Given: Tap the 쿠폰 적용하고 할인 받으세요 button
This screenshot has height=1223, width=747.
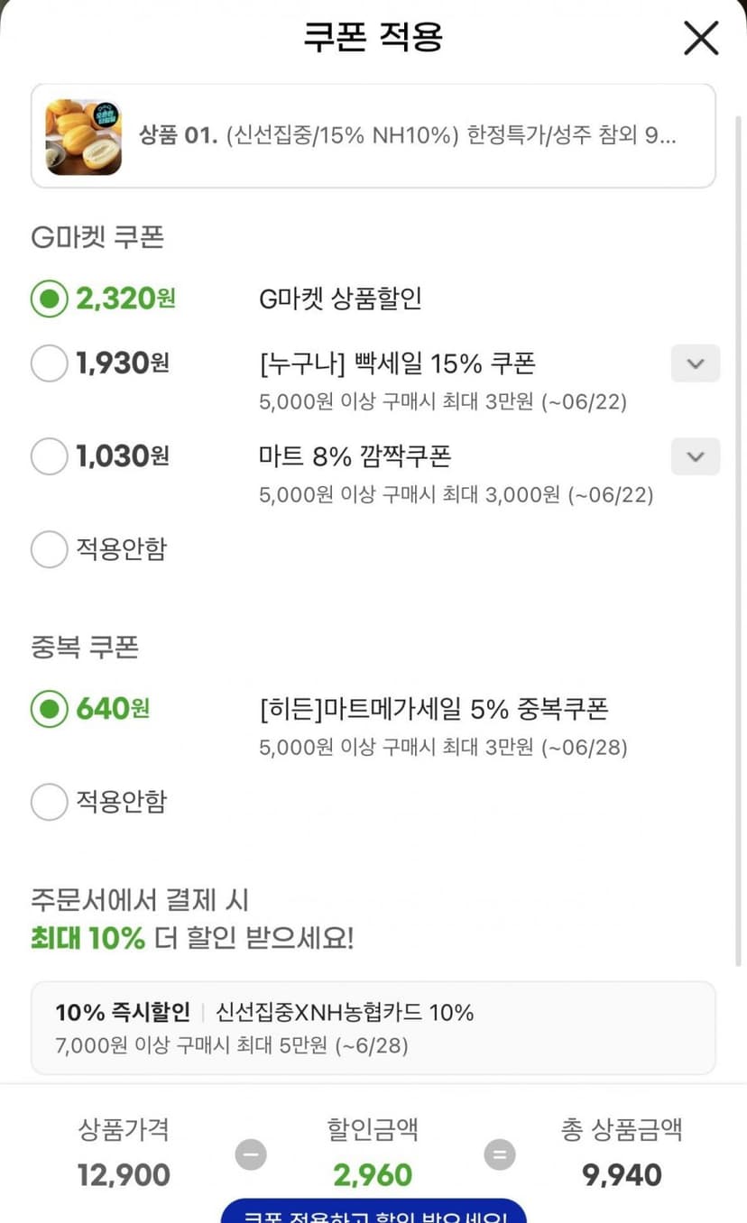Looking at the screenshot, I should (373, 1210).
